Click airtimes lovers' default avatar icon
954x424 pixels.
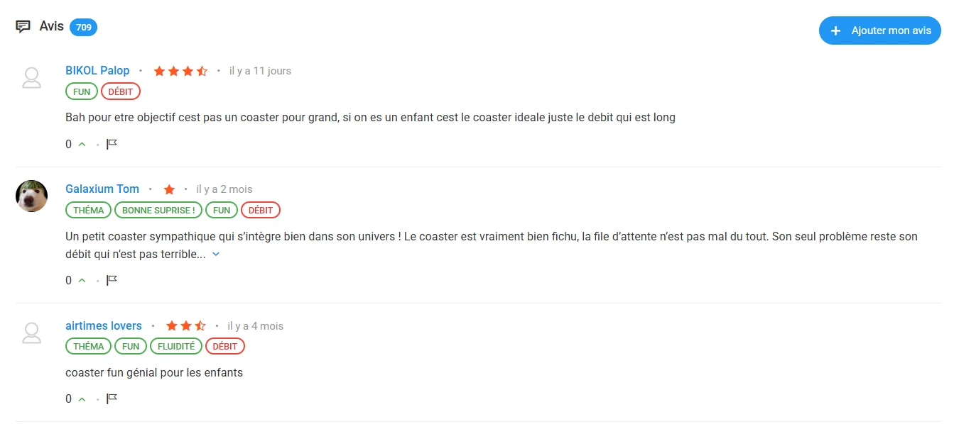pos(31,333)
